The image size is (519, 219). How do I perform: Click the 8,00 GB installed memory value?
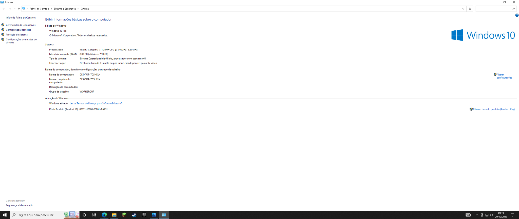coord(94,54)
